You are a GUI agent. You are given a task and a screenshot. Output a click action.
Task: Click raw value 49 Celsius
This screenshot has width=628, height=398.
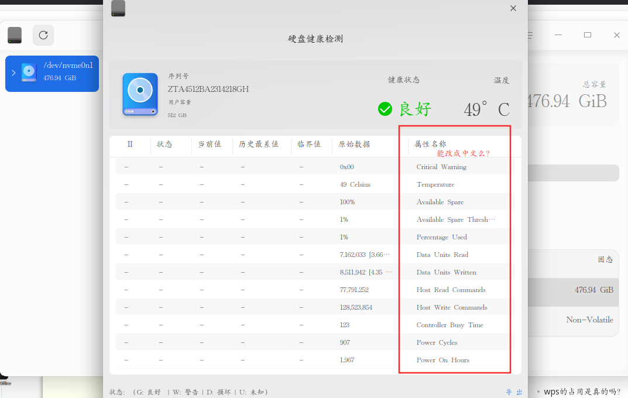coord(355,184)
